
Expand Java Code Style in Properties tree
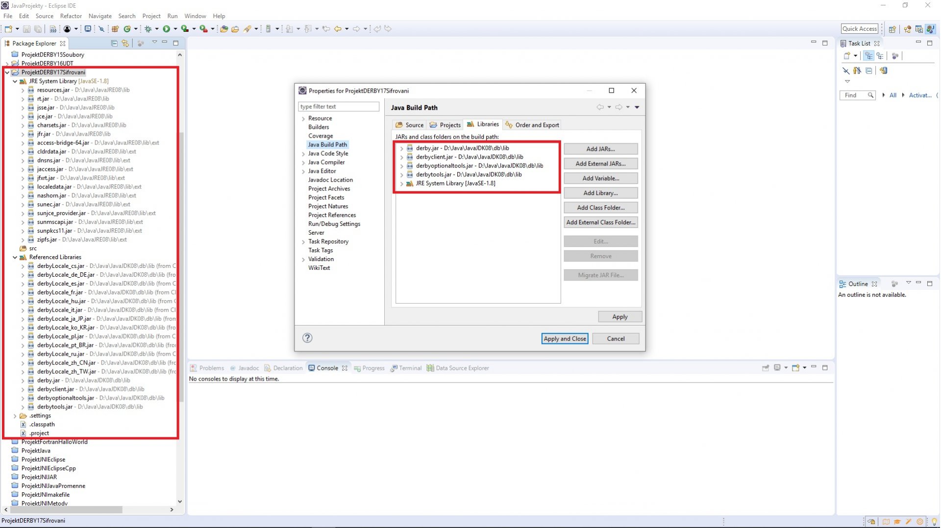coord(303,154)
